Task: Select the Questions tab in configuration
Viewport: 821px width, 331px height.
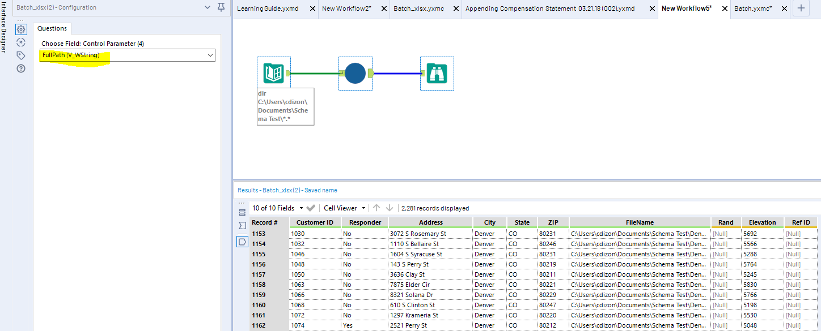Action: tap(52, 28)
